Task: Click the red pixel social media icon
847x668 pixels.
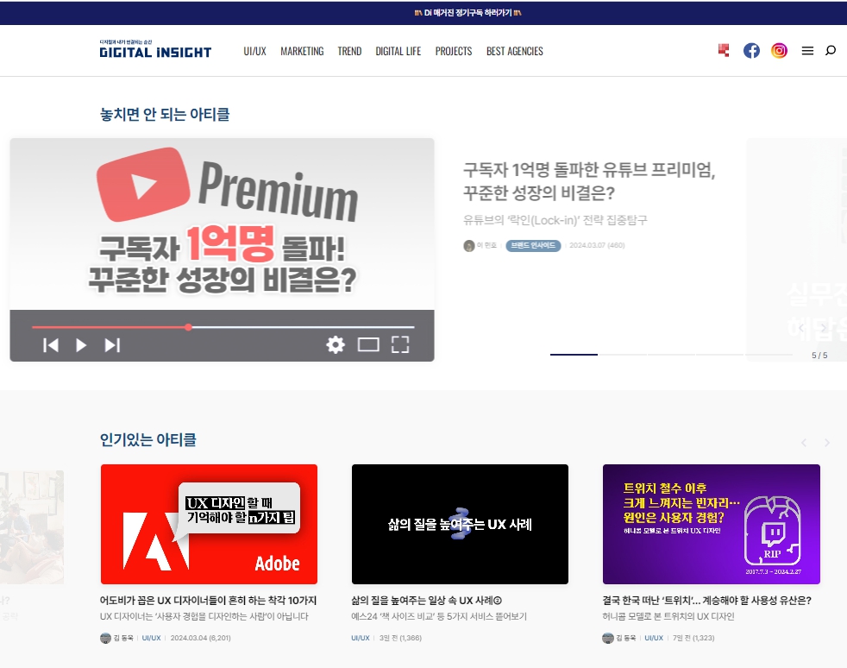Action: [x=723, y=50]
